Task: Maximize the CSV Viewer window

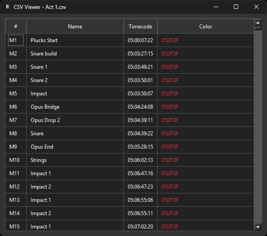Action: (236, 7)
